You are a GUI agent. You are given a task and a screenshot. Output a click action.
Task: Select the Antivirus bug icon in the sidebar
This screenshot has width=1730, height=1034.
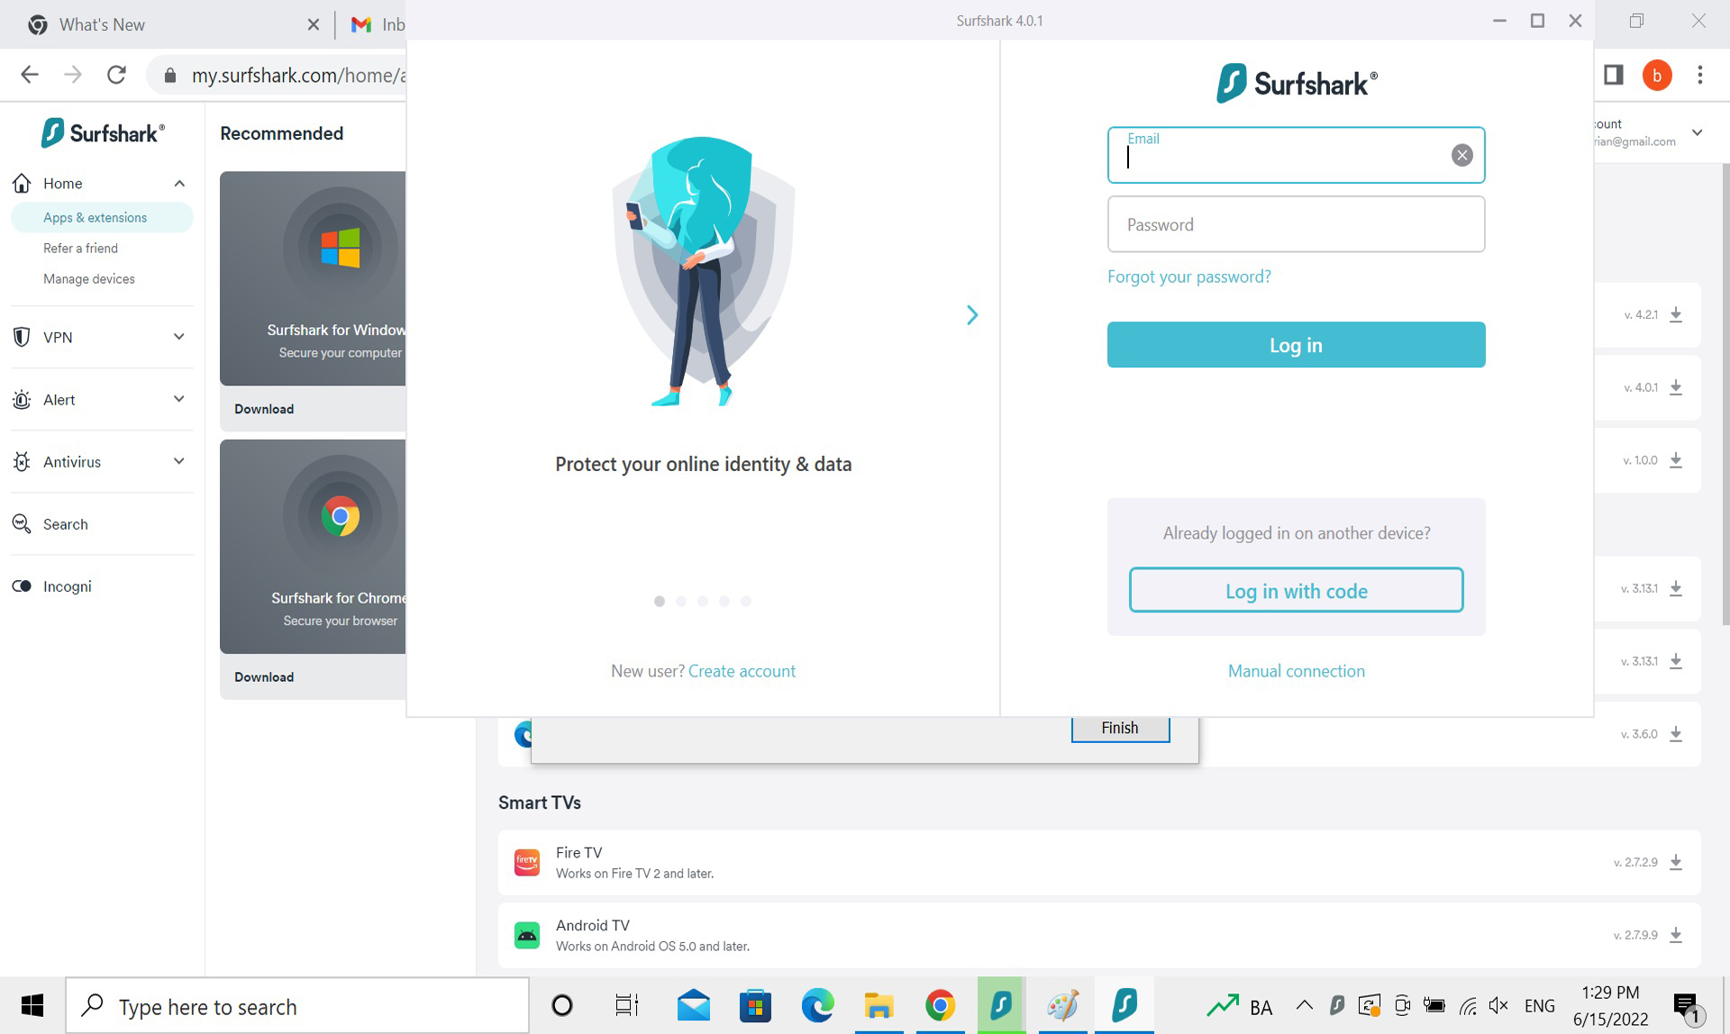tap(23, 461)
